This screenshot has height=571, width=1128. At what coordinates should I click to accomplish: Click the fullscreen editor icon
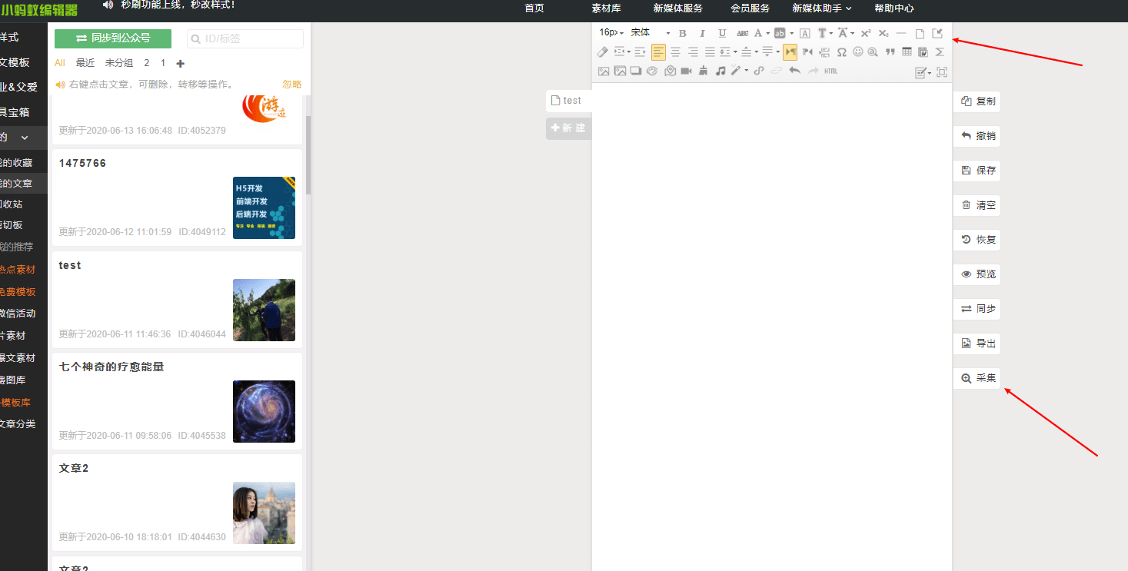942,72
